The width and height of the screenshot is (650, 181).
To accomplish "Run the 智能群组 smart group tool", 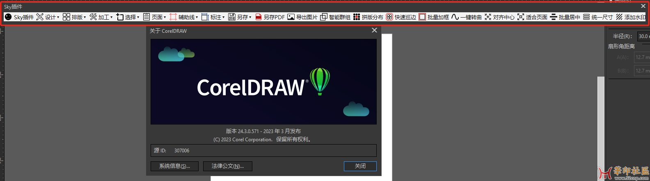I will point(335,17).
